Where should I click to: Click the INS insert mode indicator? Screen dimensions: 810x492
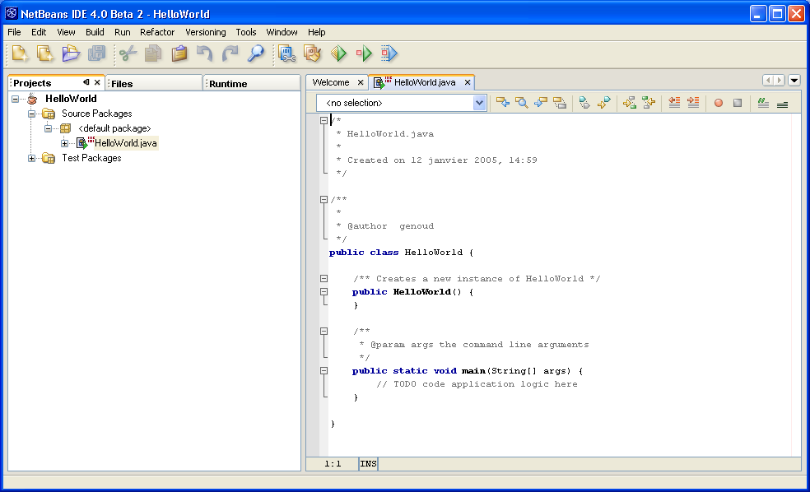tap(368, 463)
